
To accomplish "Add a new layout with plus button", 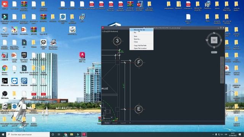I will (x=130, y=123).
